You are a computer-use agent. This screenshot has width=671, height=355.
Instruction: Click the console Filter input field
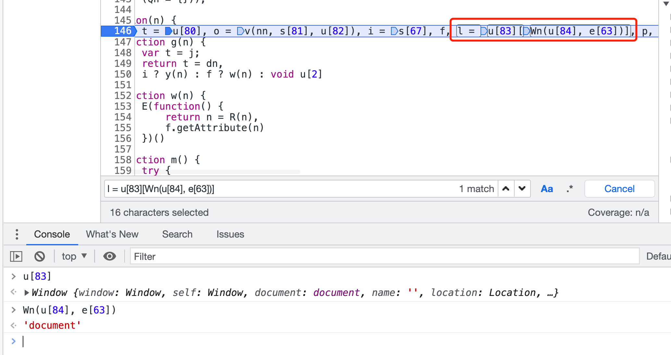[x=384, y=256]
